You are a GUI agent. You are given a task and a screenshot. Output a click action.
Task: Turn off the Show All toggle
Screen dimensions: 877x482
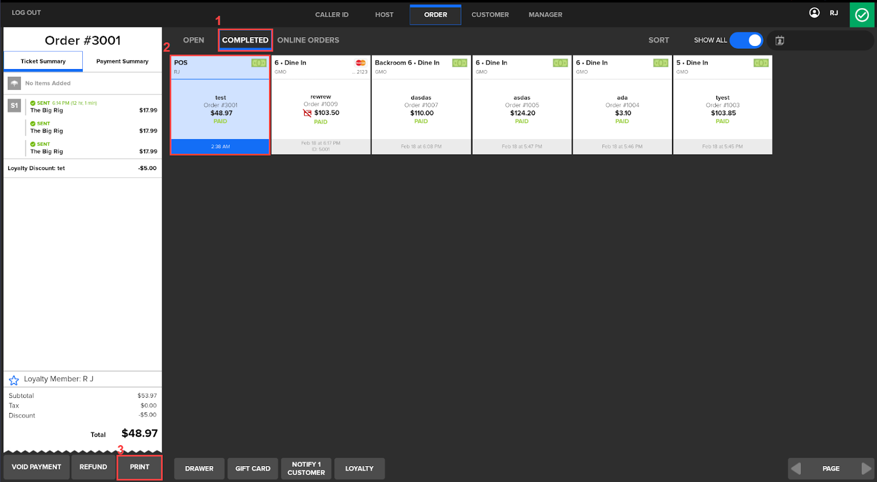747,41
